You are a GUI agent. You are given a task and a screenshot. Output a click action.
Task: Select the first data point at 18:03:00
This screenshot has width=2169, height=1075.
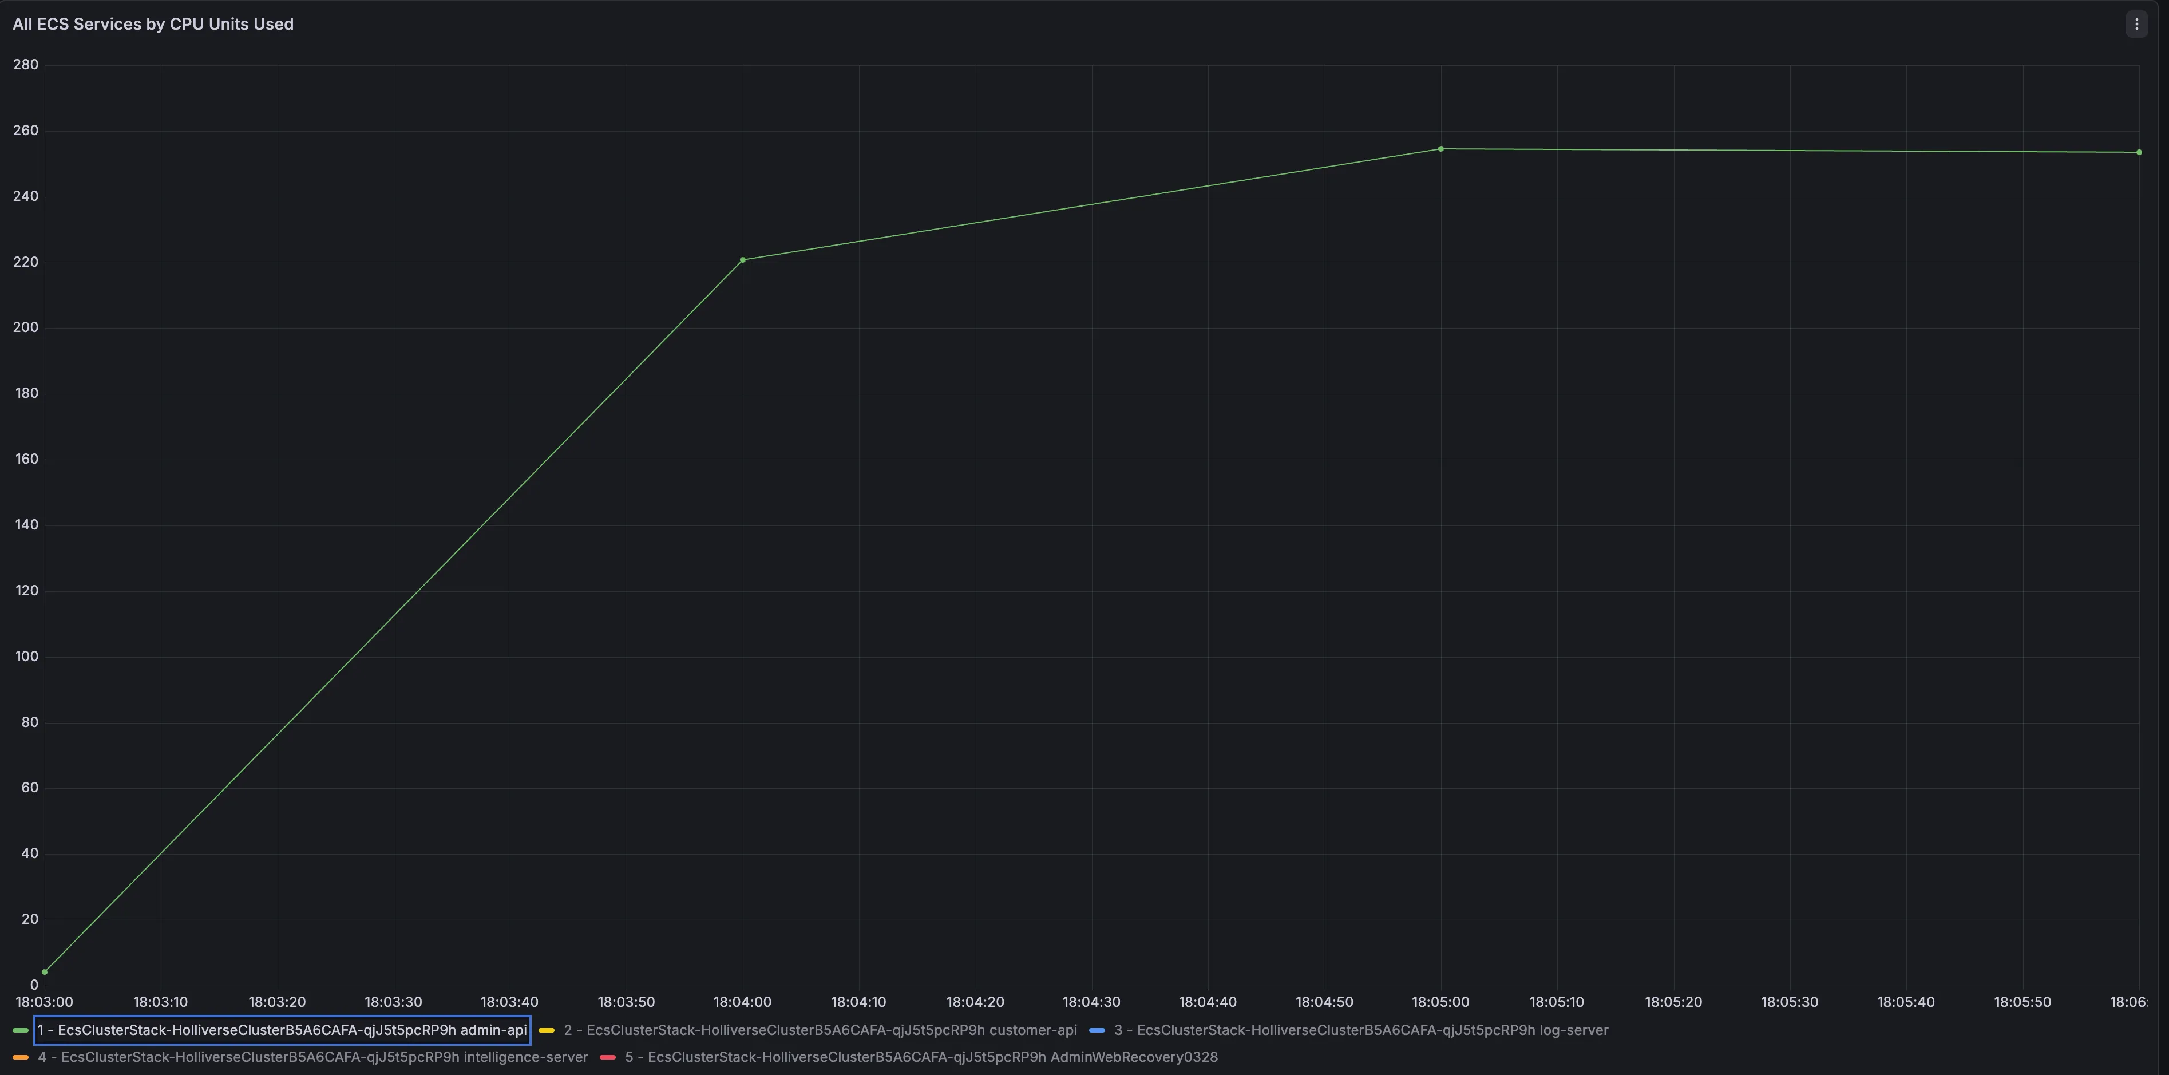[45, 972]
